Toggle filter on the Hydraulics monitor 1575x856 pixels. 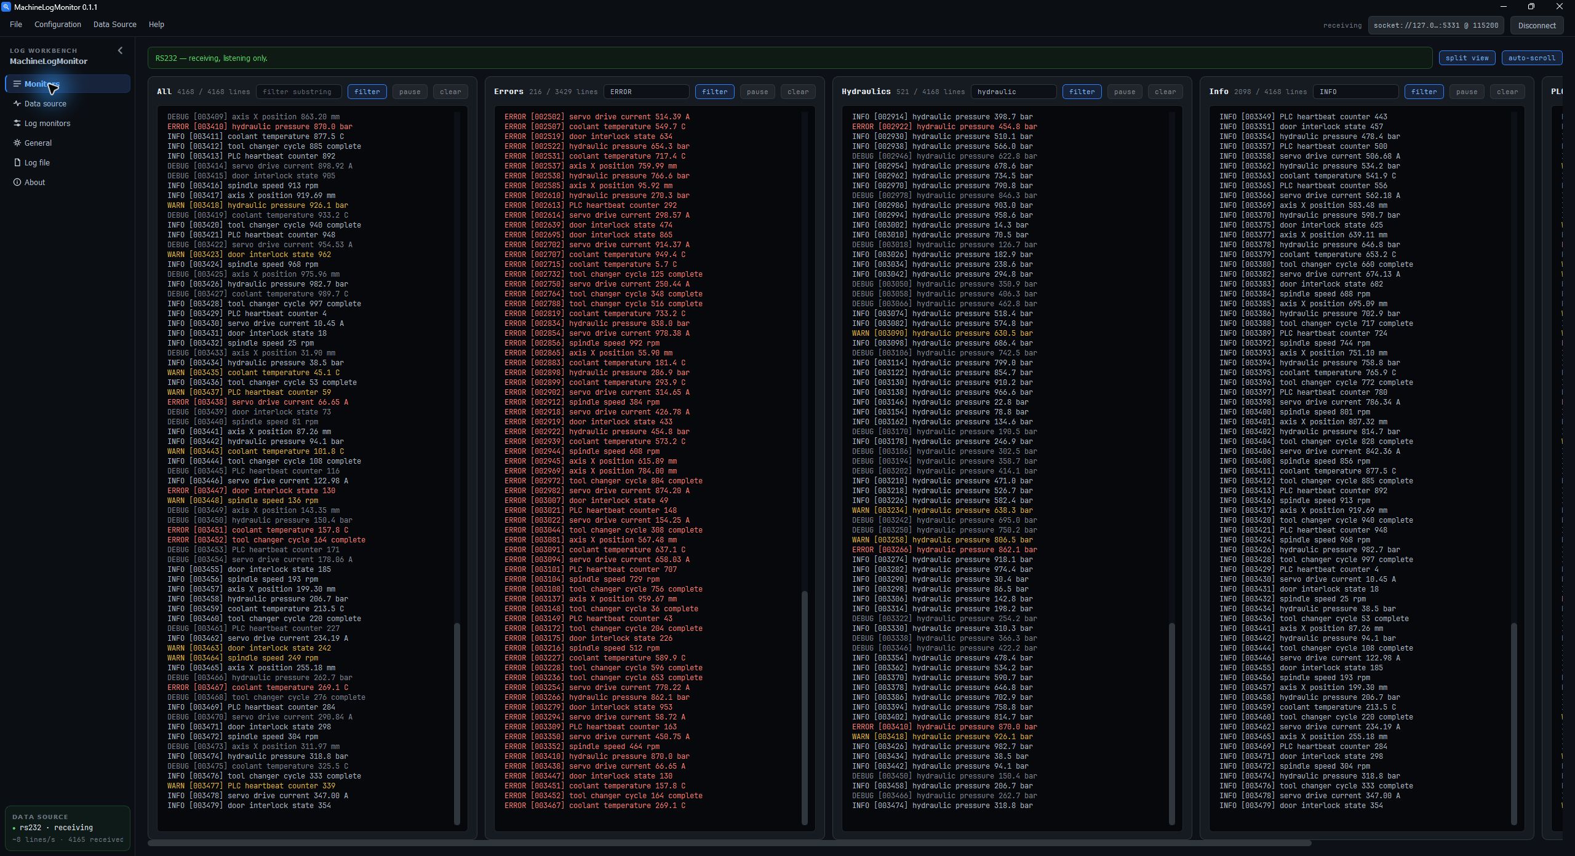(x=1082, y=92)
